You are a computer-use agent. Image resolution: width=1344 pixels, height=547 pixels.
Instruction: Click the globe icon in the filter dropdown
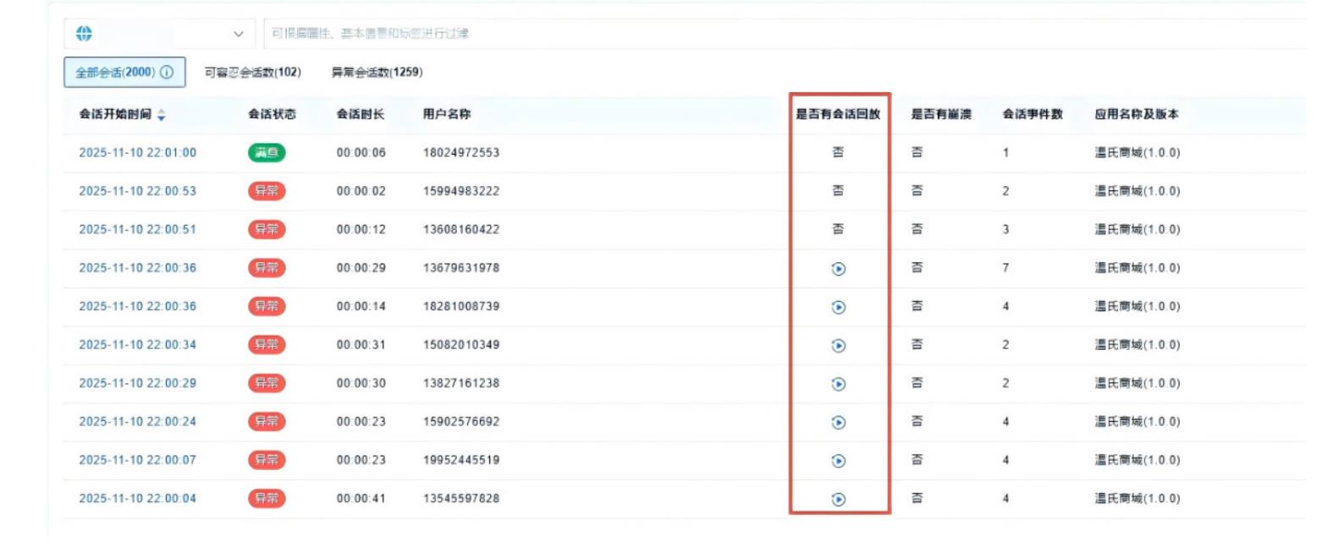click(84, 34)
